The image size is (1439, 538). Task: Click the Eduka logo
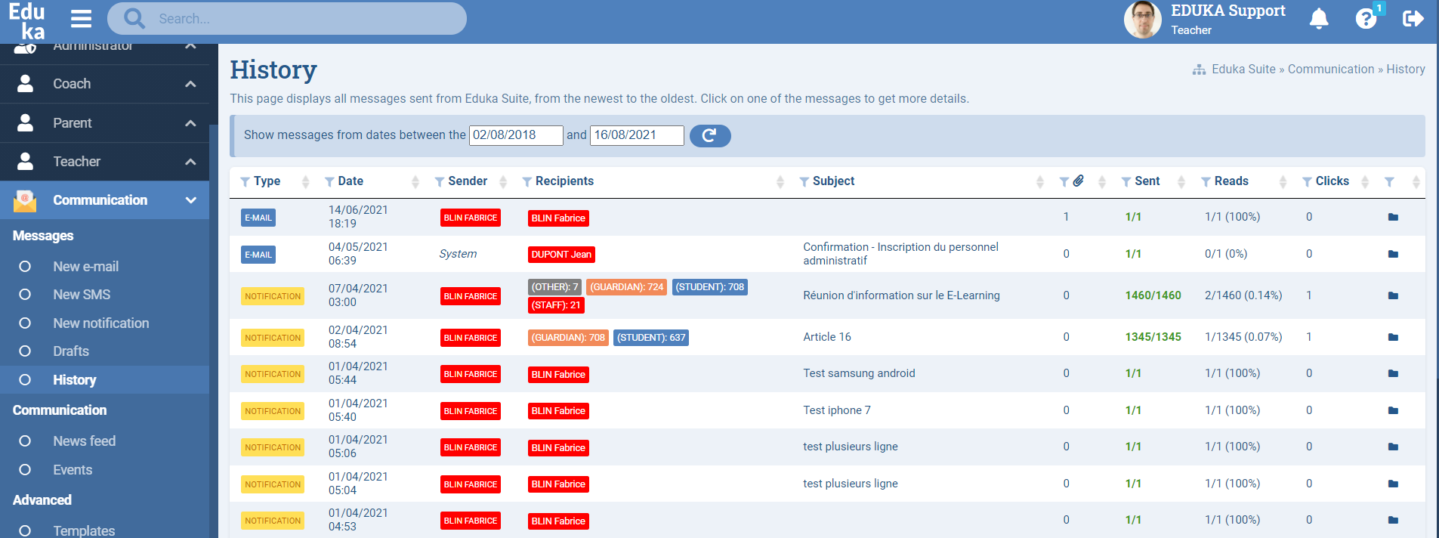click(27, 21)
